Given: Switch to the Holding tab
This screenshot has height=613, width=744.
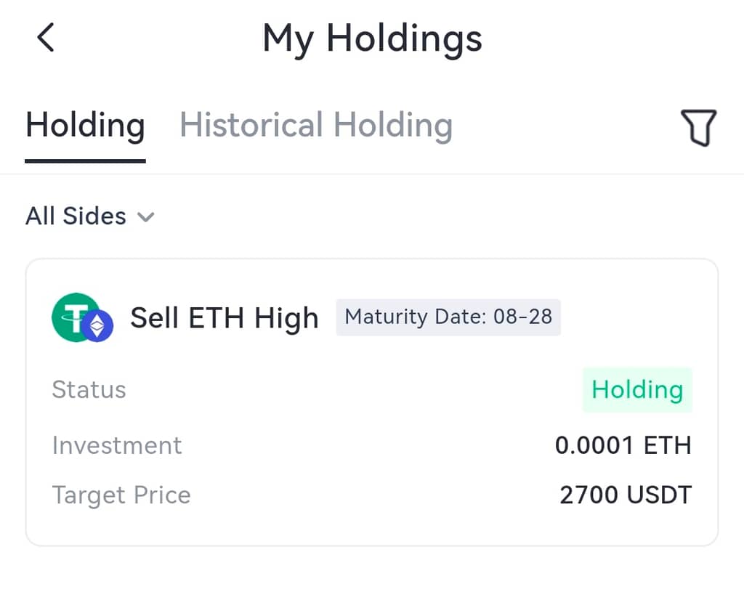Looking at the screenshot, I should (x=85, y=125).
